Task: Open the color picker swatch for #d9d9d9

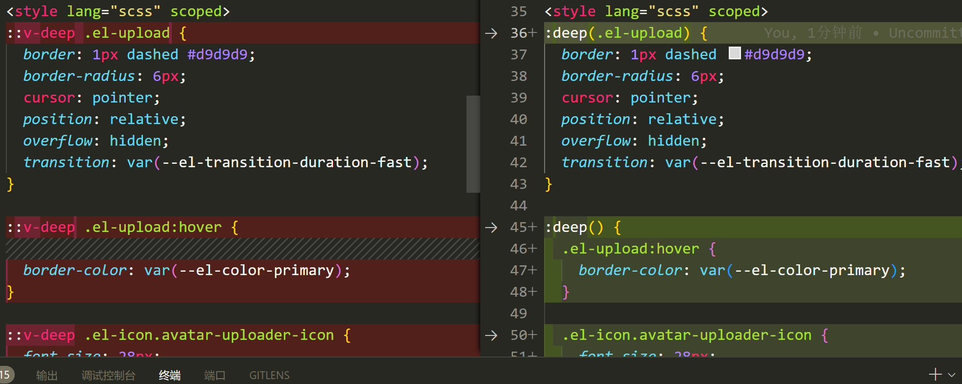Action: (x=735, y=53)
